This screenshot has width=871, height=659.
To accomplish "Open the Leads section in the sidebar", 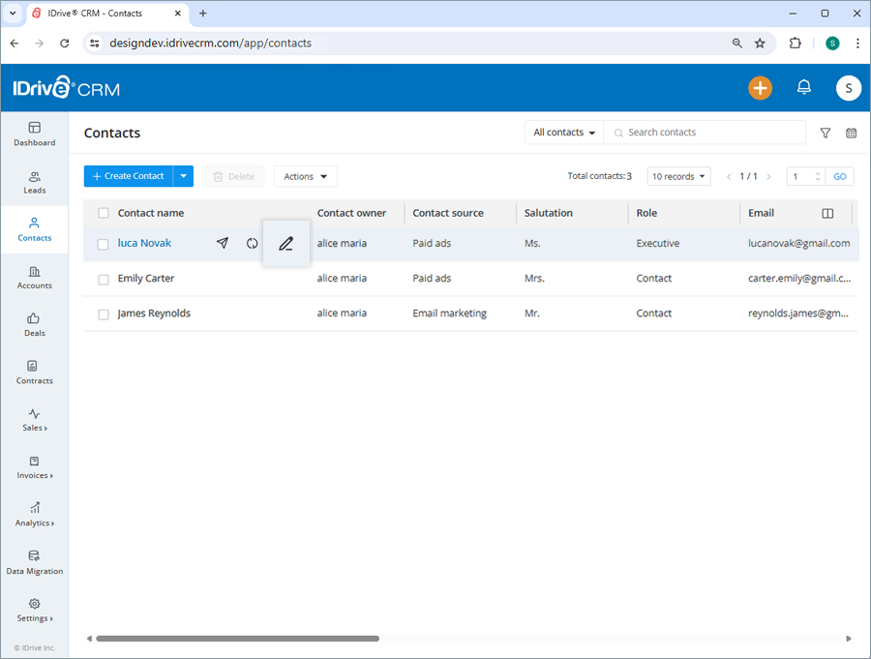I will coord(34,183).
